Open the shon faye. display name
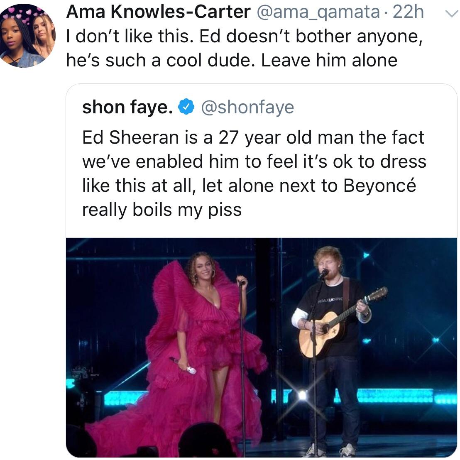The image size is (460, 460). tap(128, 107)
